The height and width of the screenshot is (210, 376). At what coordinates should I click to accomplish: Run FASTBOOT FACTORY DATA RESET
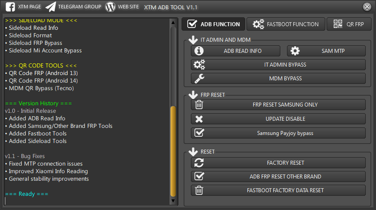[279, 190]
